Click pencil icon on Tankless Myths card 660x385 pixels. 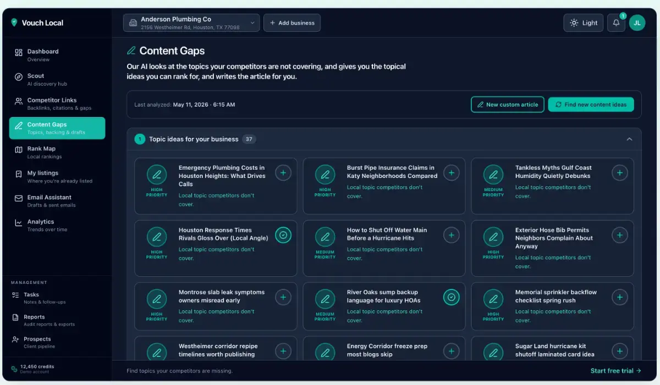click(493, 175)
